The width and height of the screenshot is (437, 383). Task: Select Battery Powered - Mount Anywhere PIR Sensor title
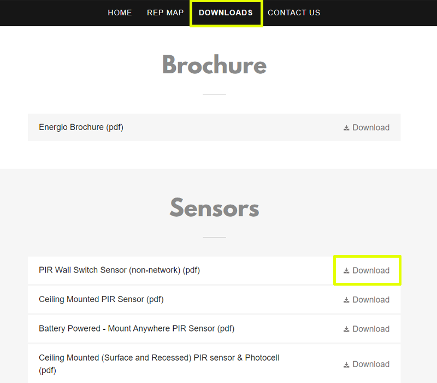136,329
